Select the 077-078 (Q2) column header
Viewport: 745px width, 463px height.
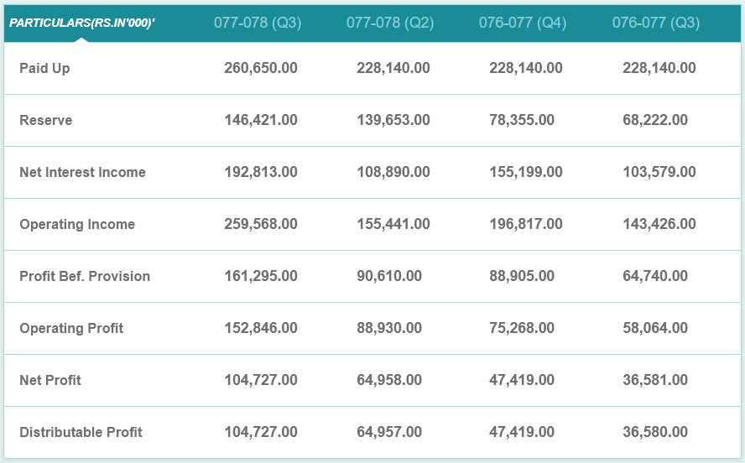(x=390, y=23)
